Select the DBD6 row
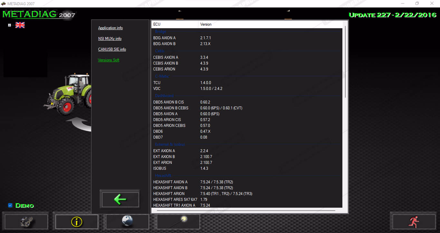This screenshot has height=233, width=440. click(247, 131)
